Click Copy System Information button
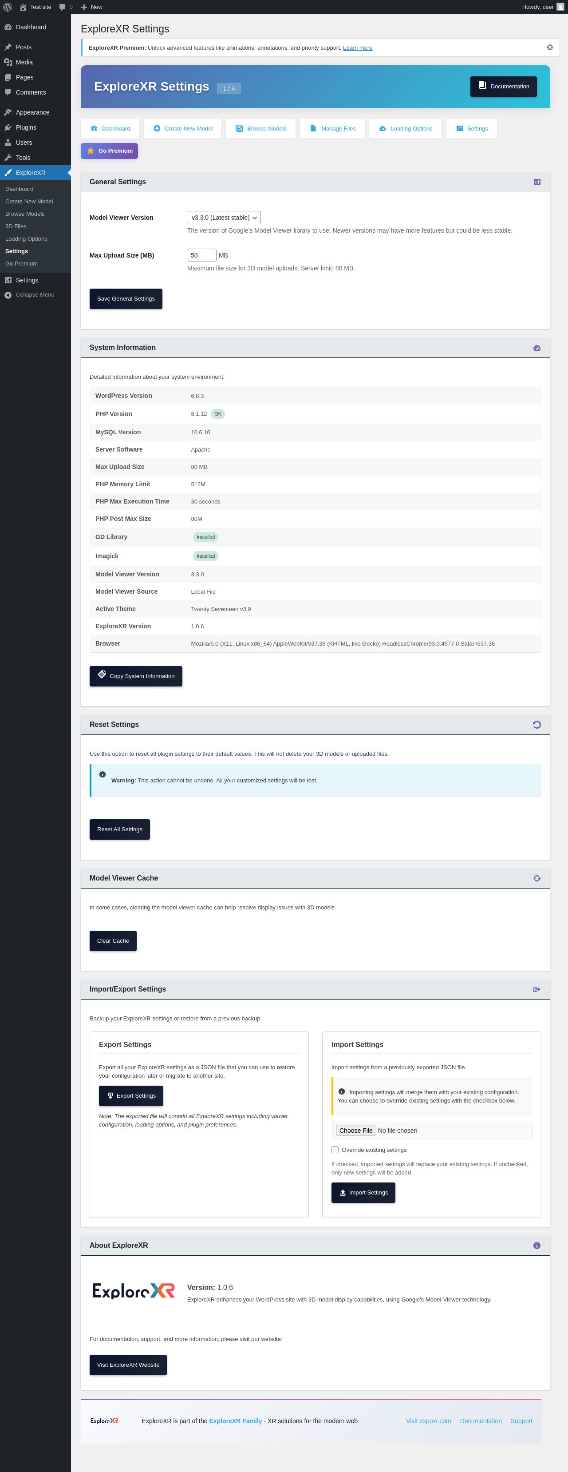 136,676
